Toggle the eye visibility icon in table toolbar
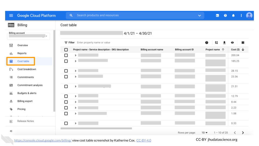The height and width of the screenshot is (146, 259). (232, 42)
